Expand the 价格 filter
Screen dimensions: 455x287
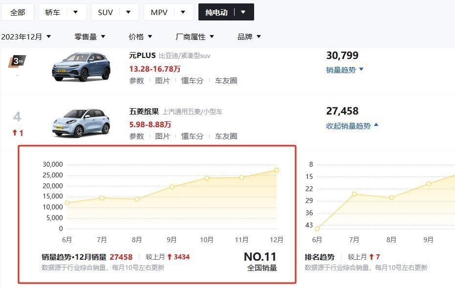pyautogui.click(x=140, y=37)
